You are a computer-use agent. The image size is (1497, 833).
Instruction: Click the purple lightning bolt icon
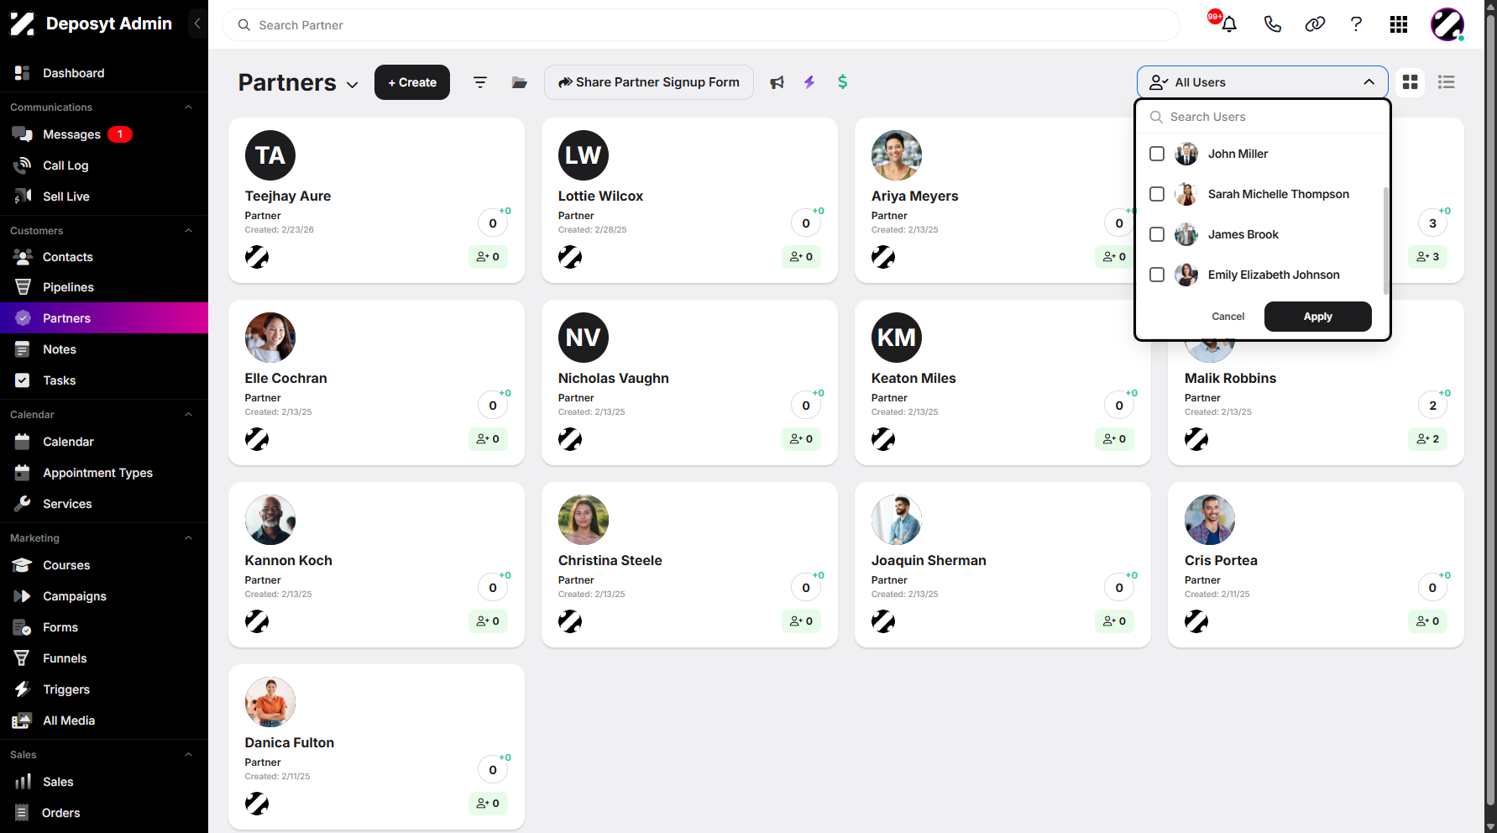pos(809,82)
